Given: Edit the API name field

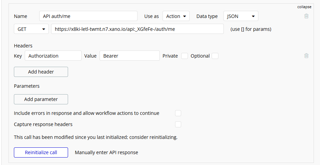Looking at the screenshot, I should coord(88,16).
